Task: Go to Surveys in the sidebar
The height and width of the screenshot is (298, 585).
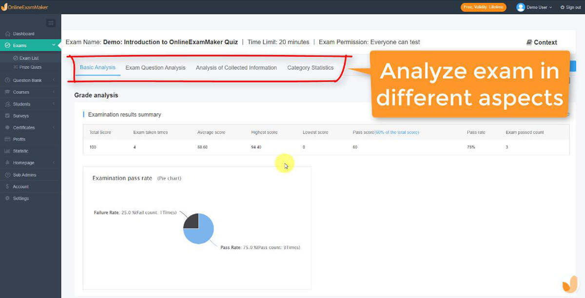Action: coord(20,116)
